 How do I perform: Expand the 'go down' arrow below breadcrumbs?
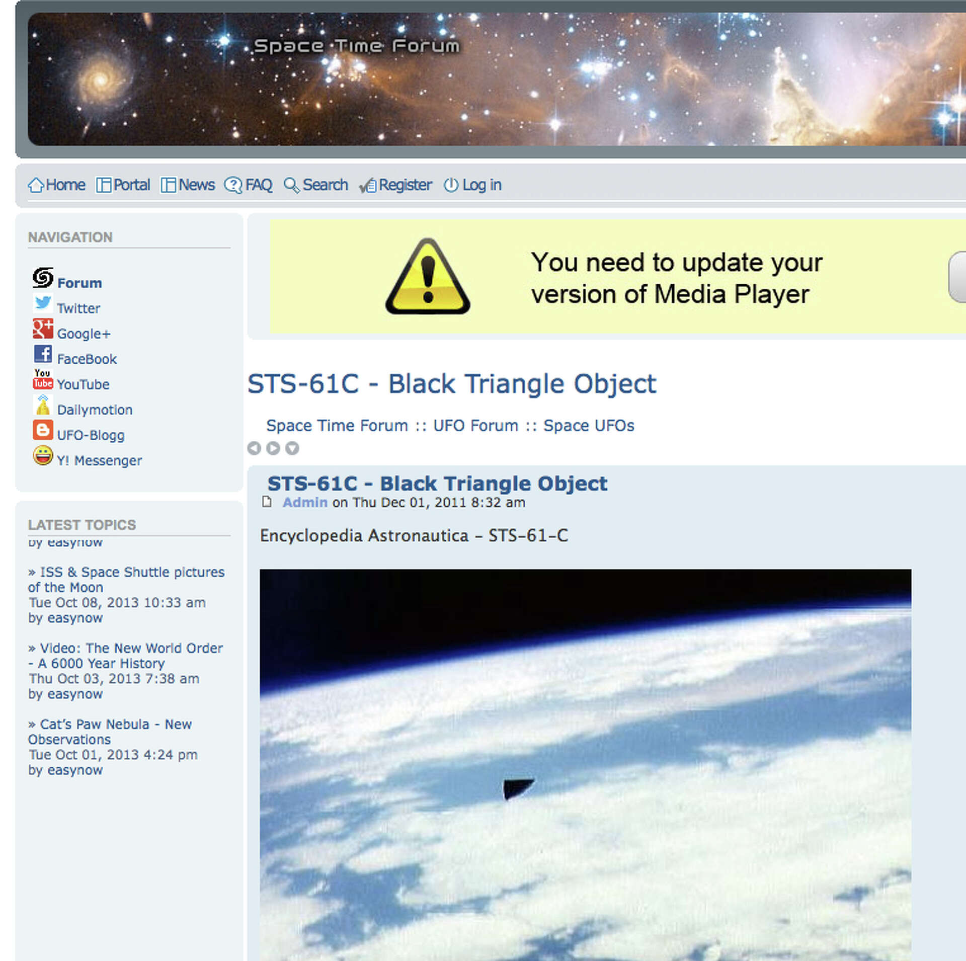(x=292, y=448)
